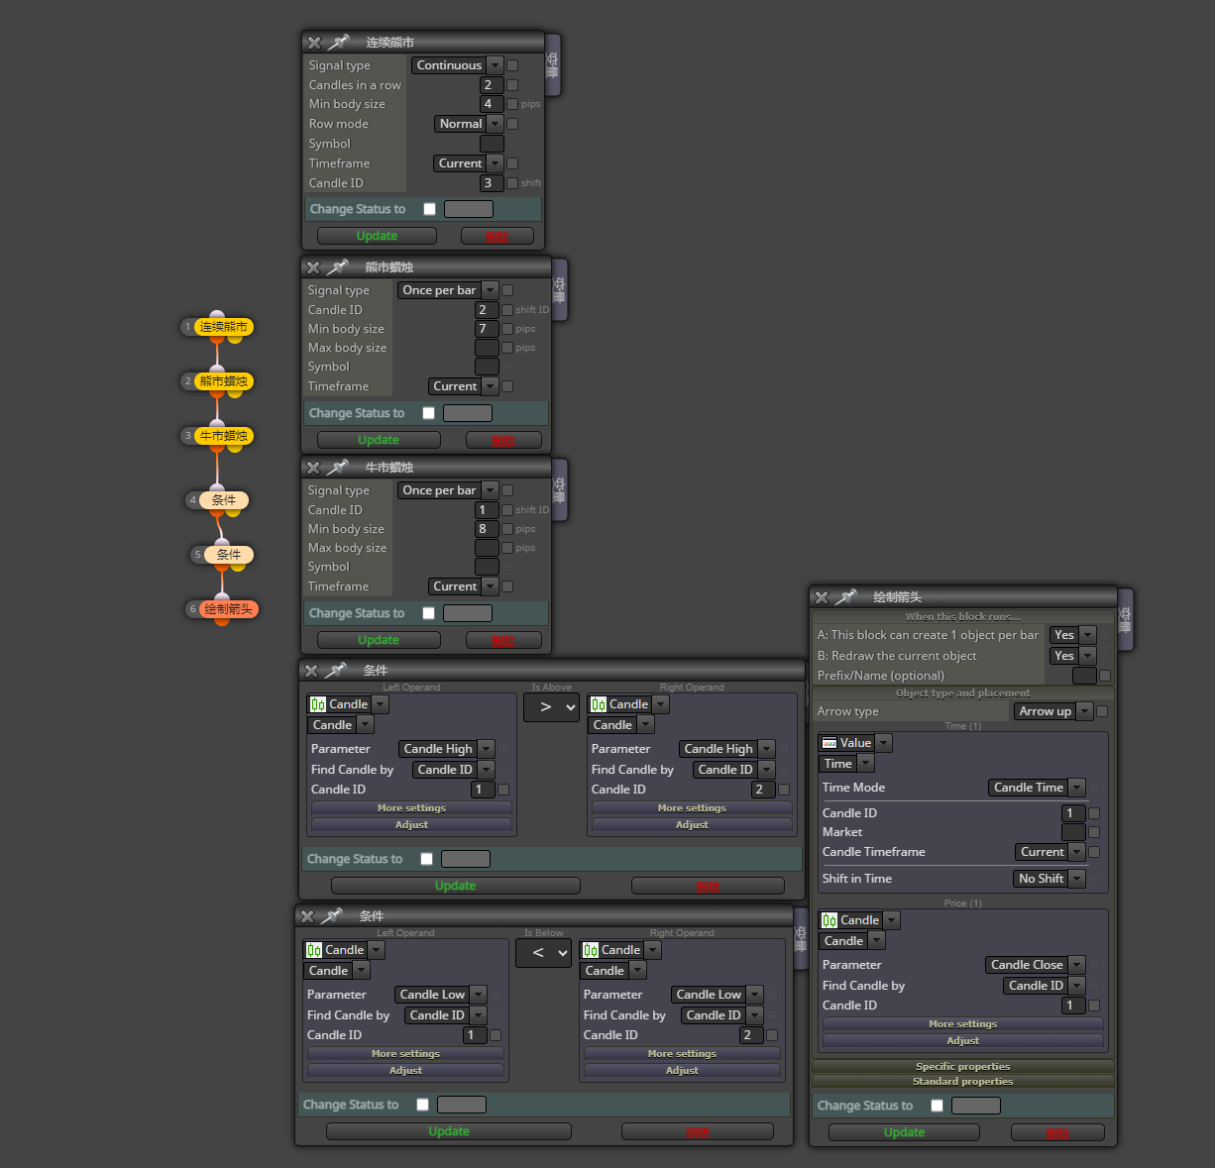The height and width of the screenshot is (1168, 1215).
Task: Check the box beside Continuous signal type
Action: (x=512, y=65)
